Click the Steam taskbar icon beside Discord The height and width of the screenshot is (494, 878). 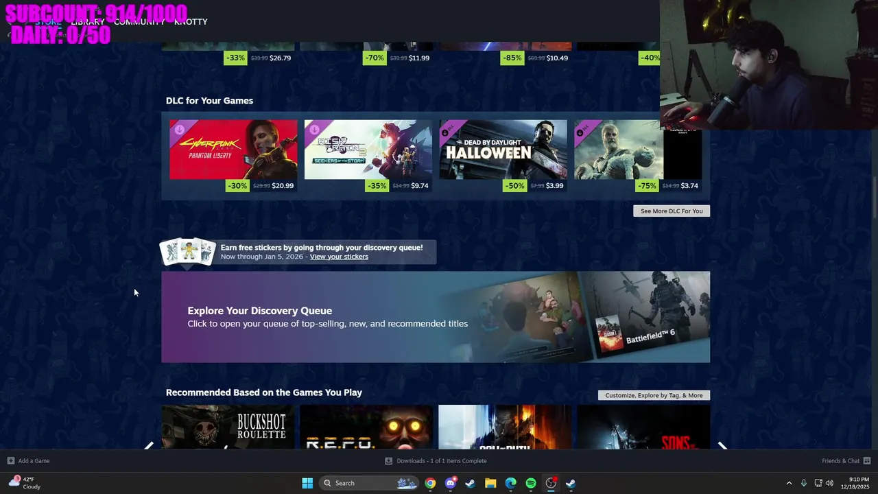(x=470, y=483)
